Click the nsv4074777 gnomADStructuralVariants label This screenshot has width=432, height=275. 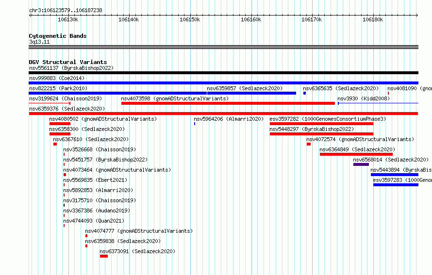[139, 231]
